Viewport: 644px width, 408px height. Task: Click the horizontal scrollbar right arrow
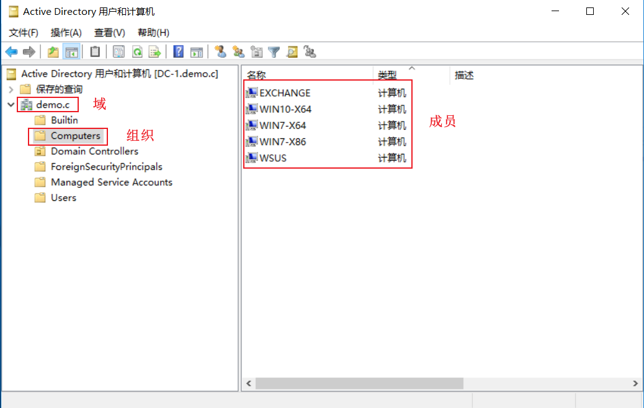point(635,384)
